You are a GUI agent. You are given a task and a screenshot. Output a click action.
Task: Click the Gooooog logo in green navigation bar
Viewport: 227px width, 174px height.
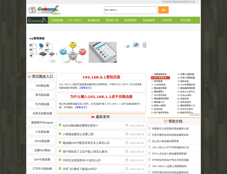37,20
